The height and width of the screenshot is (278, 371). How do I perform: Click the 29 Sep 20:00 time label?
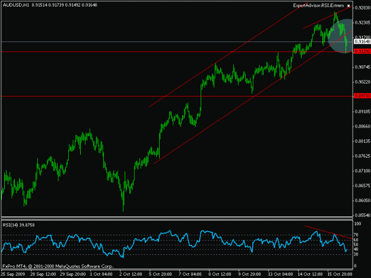73,274
